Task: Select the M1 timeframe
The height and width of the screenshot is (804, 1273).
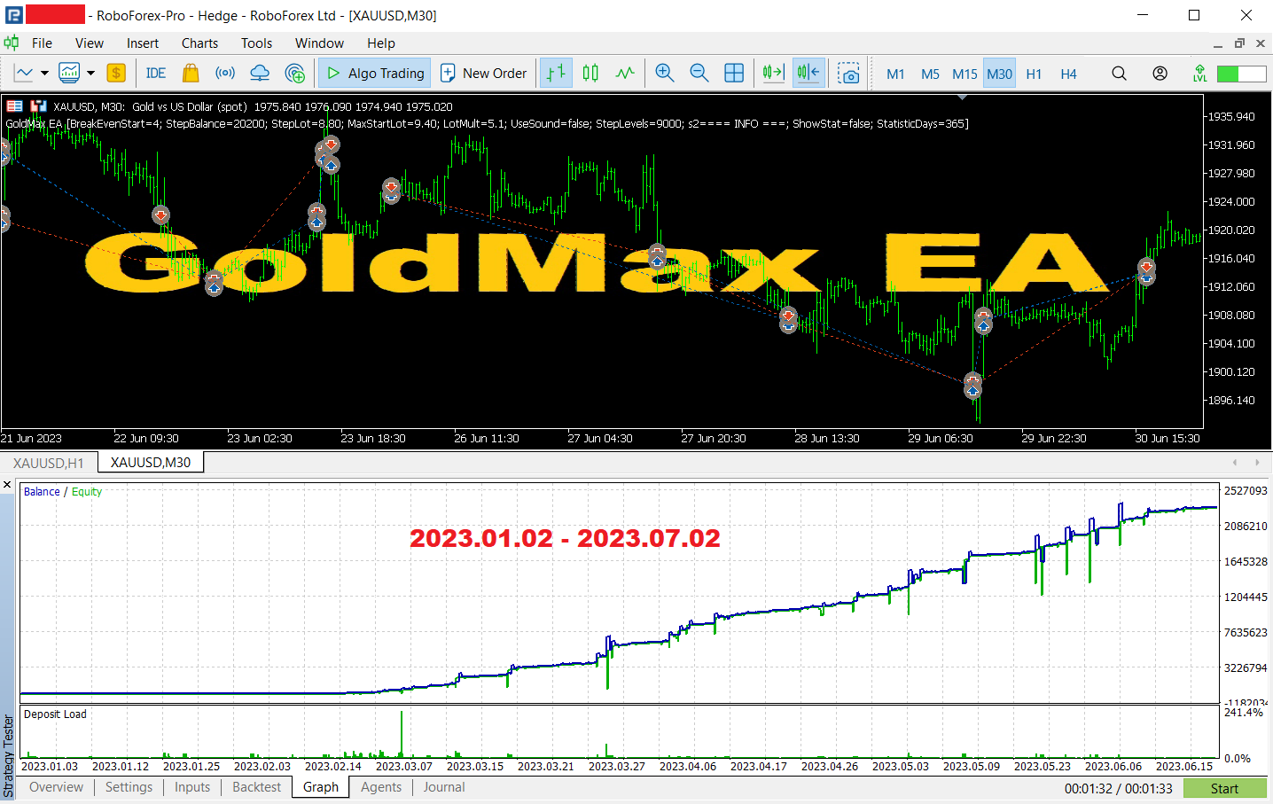Action: [895, 74]
